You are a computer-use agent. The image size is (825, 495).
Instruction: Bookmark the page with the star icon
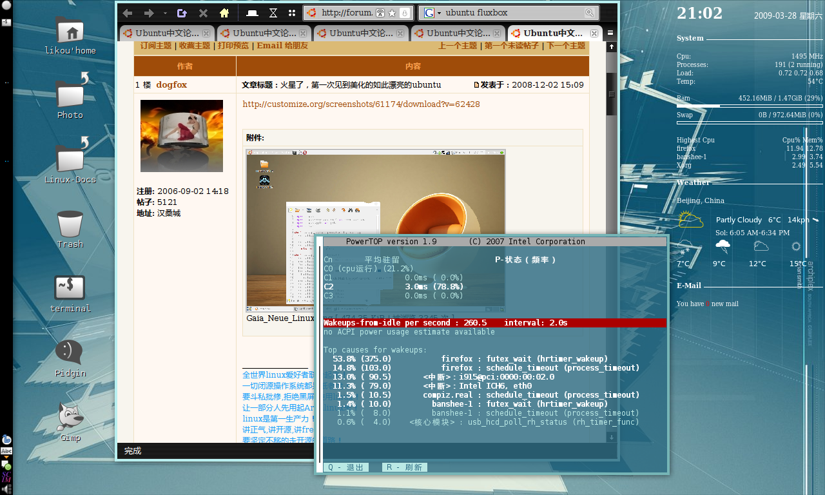(x=392, y=13)
